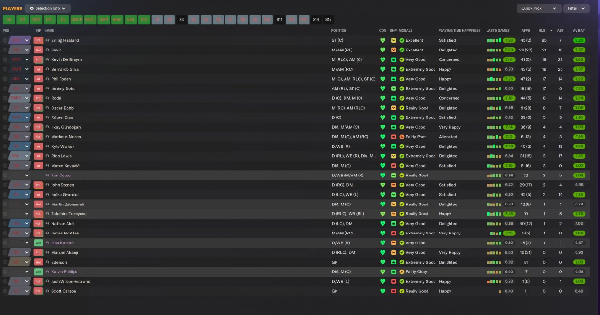
Task: Click the eye icon in Selection Info
Action: 32,8
